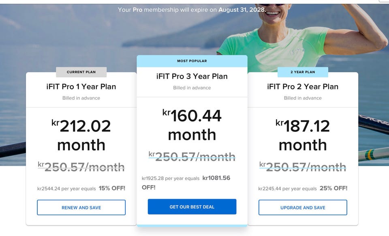Select the MOST POPULAR banner label
This screenshot has height=236, width=389.
pyautogui.click(x=192, y=61)
